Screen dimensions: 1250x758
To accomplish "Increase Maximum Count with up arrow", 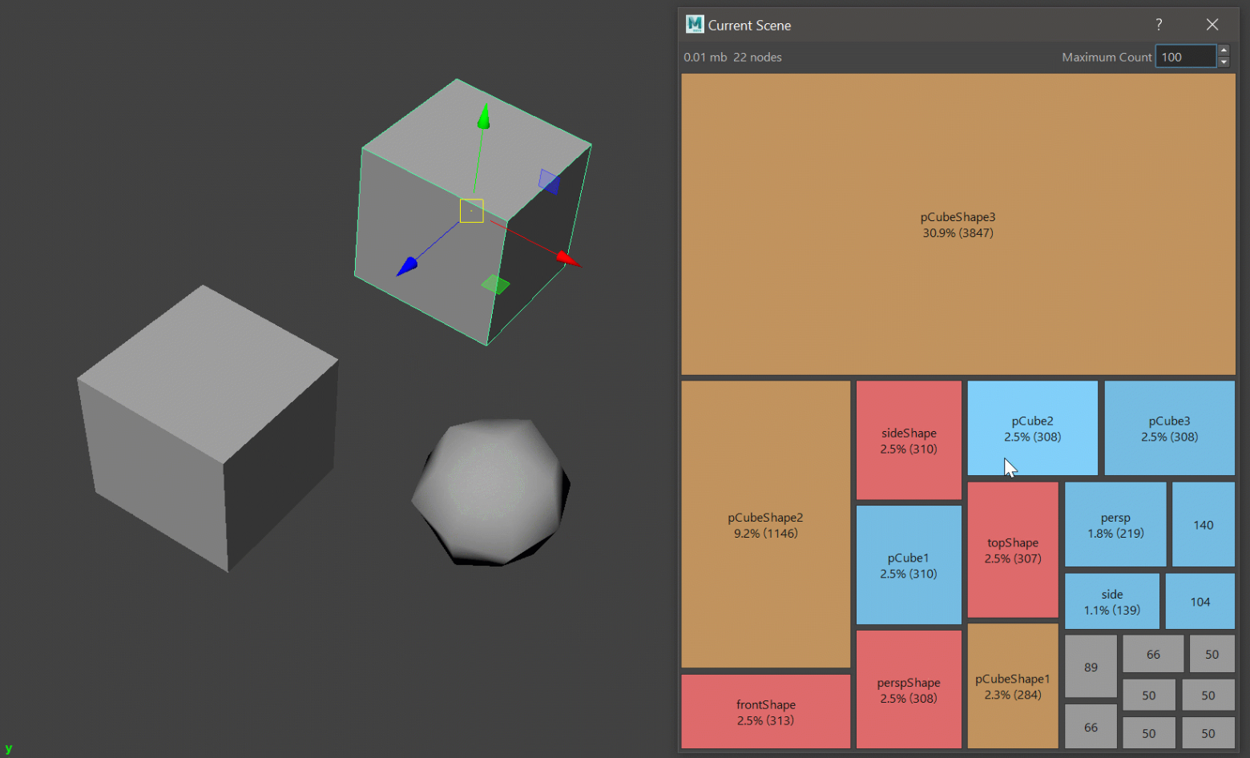I will pyautogui.click(x=1224, y=50).
